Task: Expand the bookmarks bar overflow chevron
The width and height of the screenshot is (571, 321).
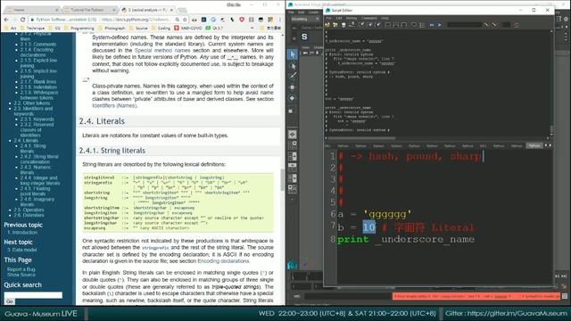Action: 252,28
